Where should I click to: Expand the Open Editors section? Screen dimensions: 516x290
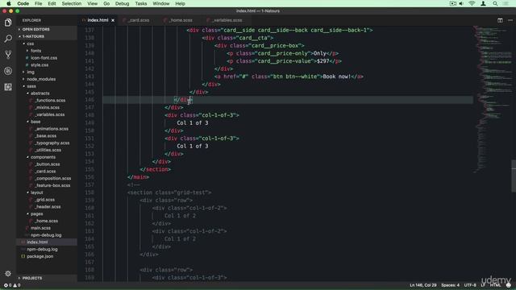[47, 29]
